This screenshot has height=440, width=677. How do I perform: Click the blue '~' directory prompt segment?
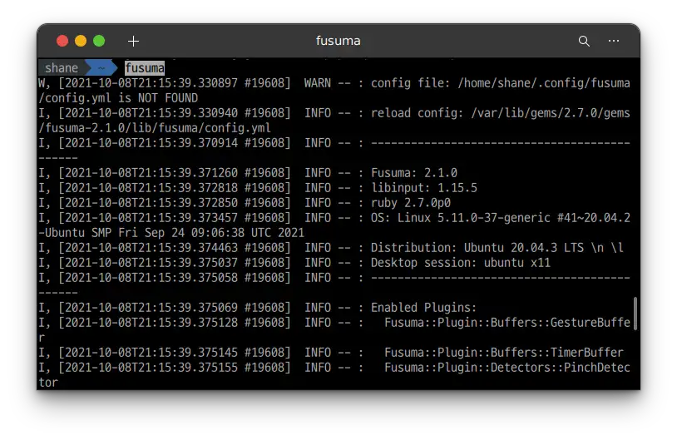101,68
